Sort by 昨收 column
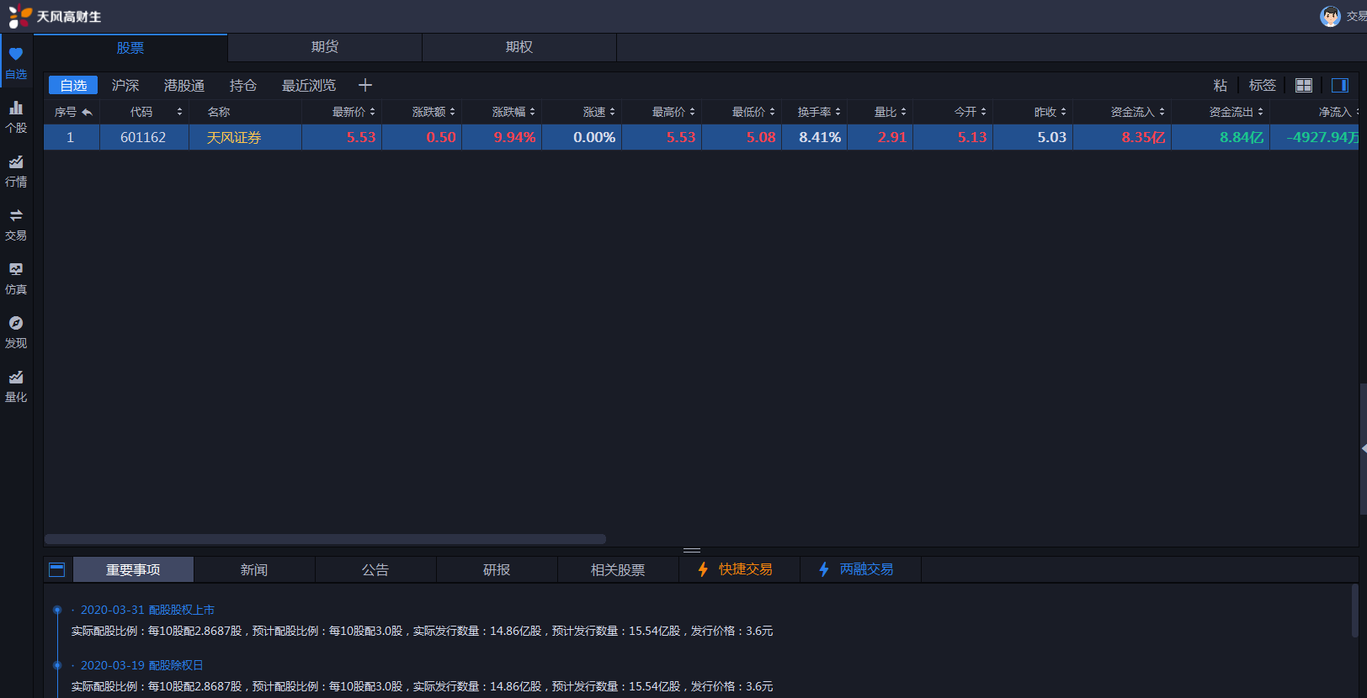This screenshot has width=1367, height=698. (1033, 112)
